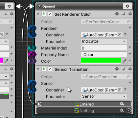Click the magenta Property Name port icon

[x=32, y=54]
